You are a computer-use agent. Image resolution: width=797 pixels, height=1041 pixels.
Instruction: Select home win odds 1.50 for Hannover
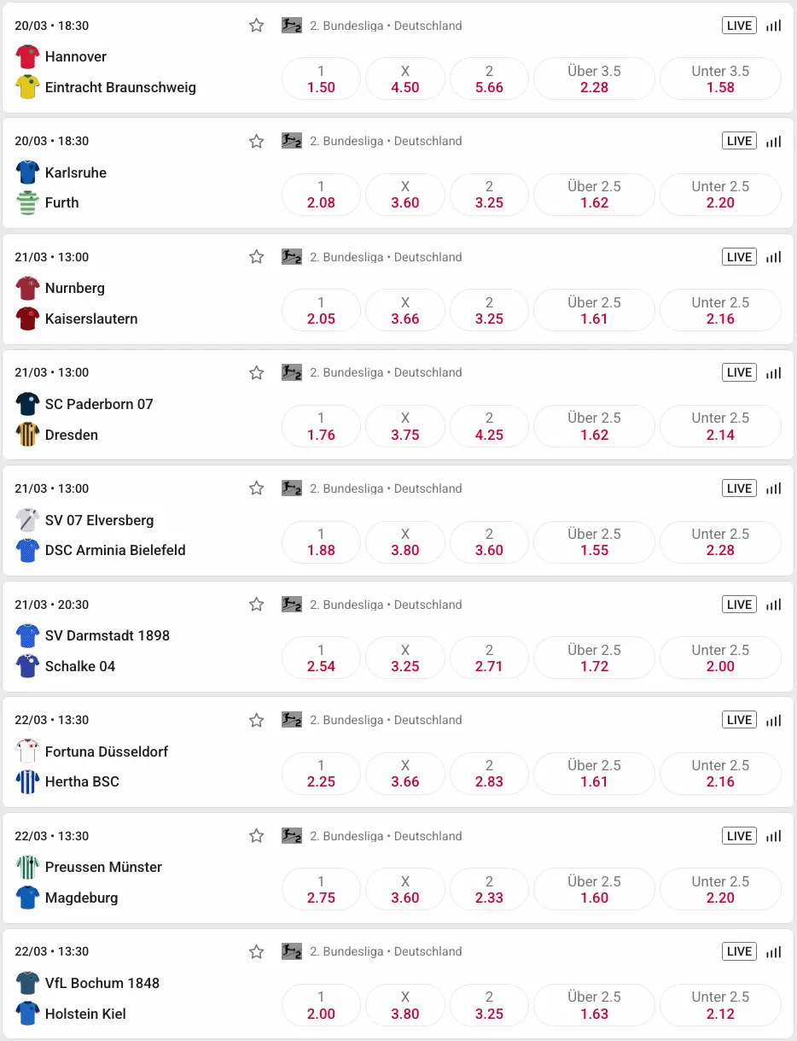coord(320,79)
